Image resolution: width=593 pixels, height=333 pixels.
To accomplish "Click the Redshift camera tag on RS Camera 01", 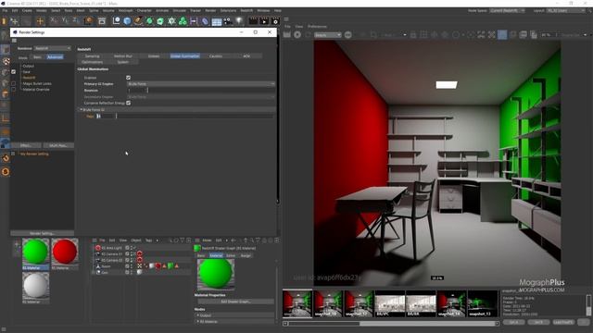I will [140, 254].
